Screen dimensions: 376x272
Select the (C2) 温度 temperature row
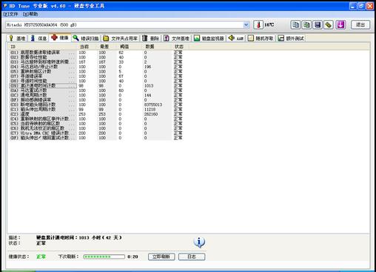coord(96,114)
